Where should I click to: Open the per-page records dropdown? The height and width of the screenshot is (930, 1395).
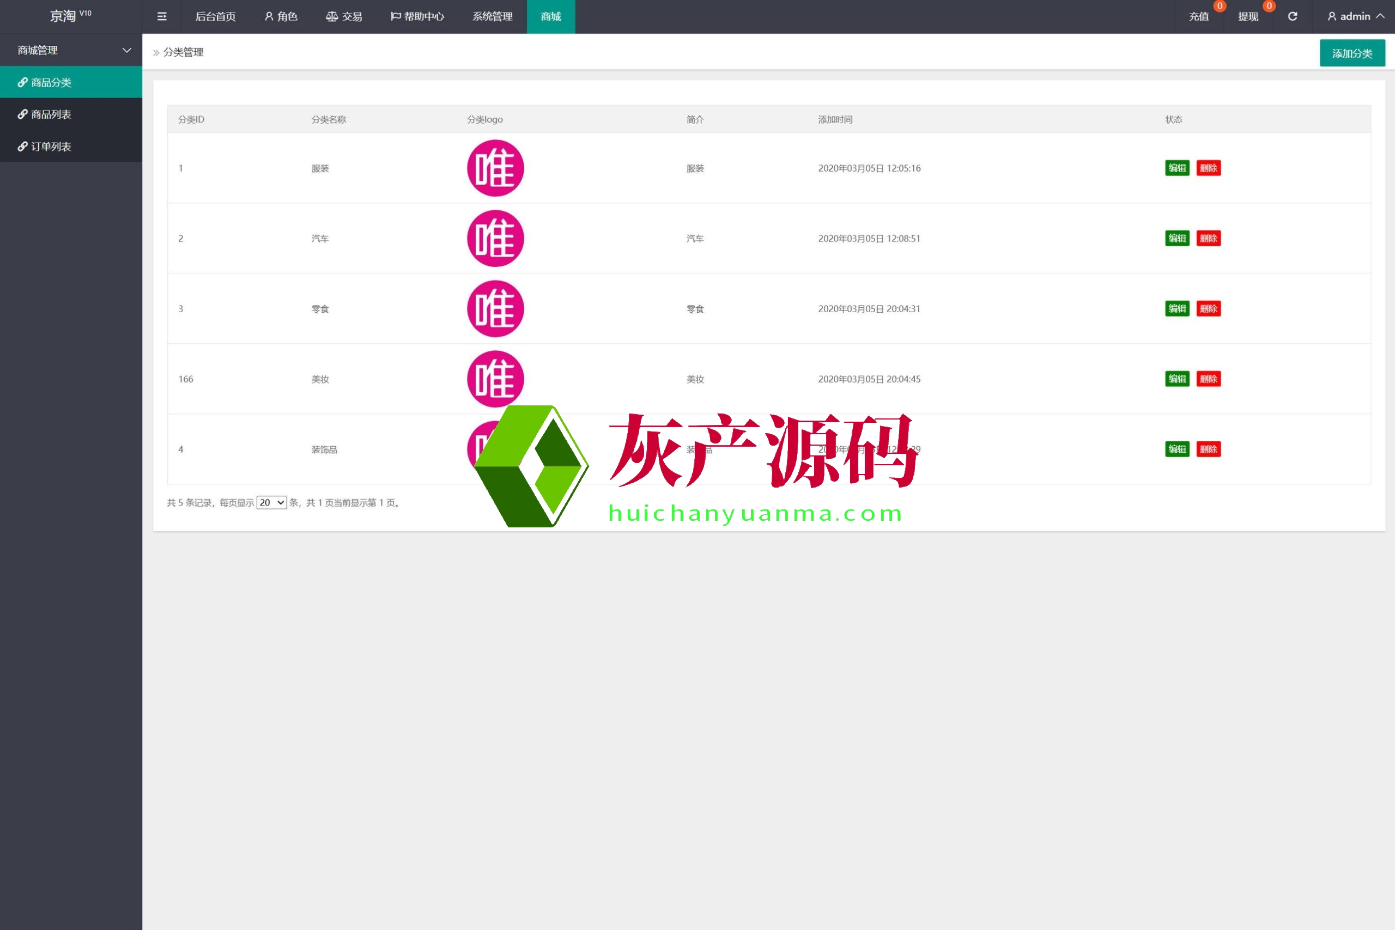click(x=272, y=502)
